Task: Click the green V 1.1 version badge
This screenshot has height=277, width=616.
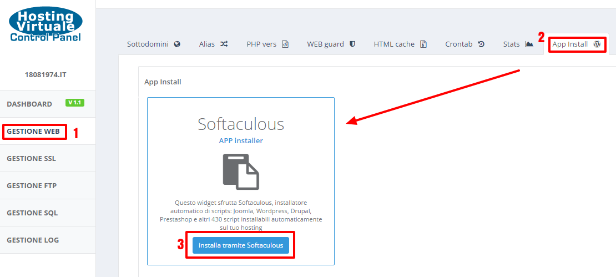Action: pyautogui.click(x=75, y=103)
